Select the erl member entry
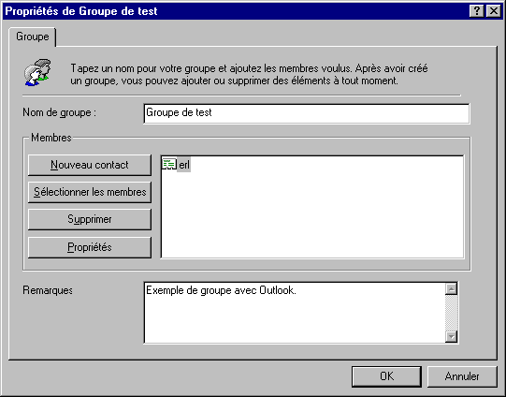Viewport: 506px width, 397px height. coord(184,165)
